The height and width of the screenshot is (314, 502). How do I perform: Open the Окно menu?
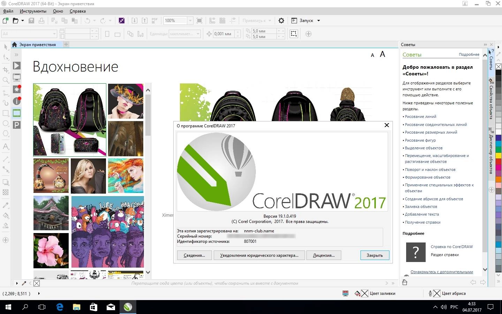(x=58, y=11)
